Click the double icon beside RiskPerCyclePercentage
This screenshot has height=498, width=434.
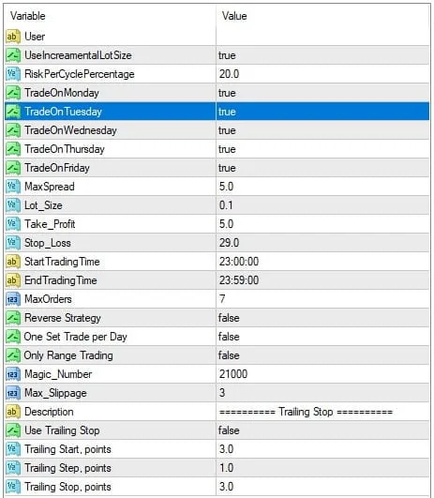(x=13, y=74)
